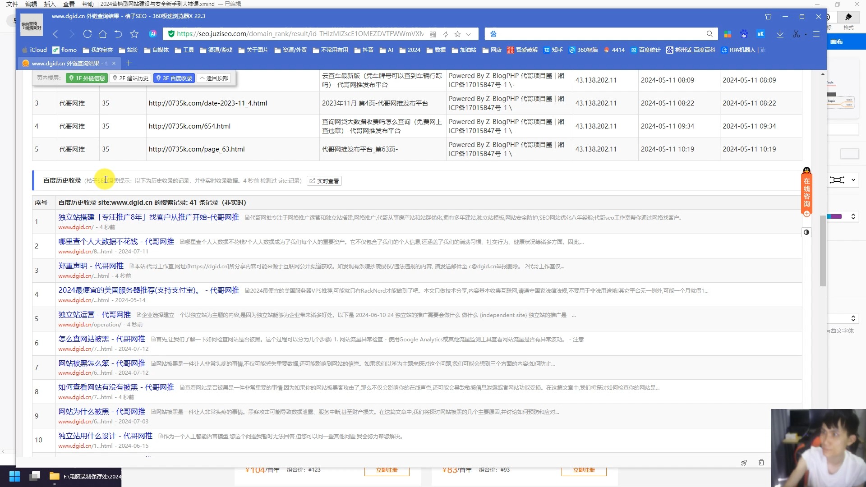The height and width of the screenshot is (487, 866).
Task: Open the 工具 bookmark folder
Action: (x=184, y=50)
